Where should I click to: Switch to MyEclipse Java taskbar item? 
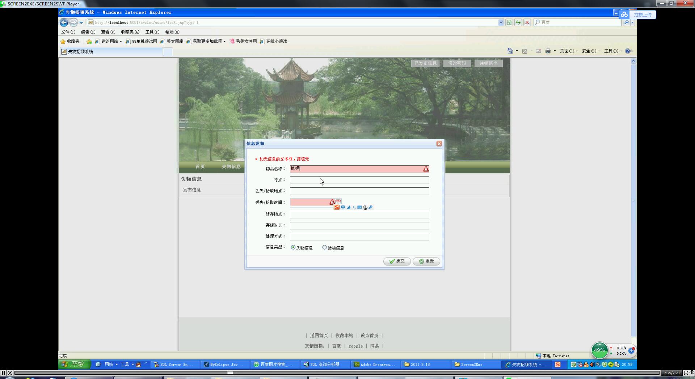[x=225, y=365]
